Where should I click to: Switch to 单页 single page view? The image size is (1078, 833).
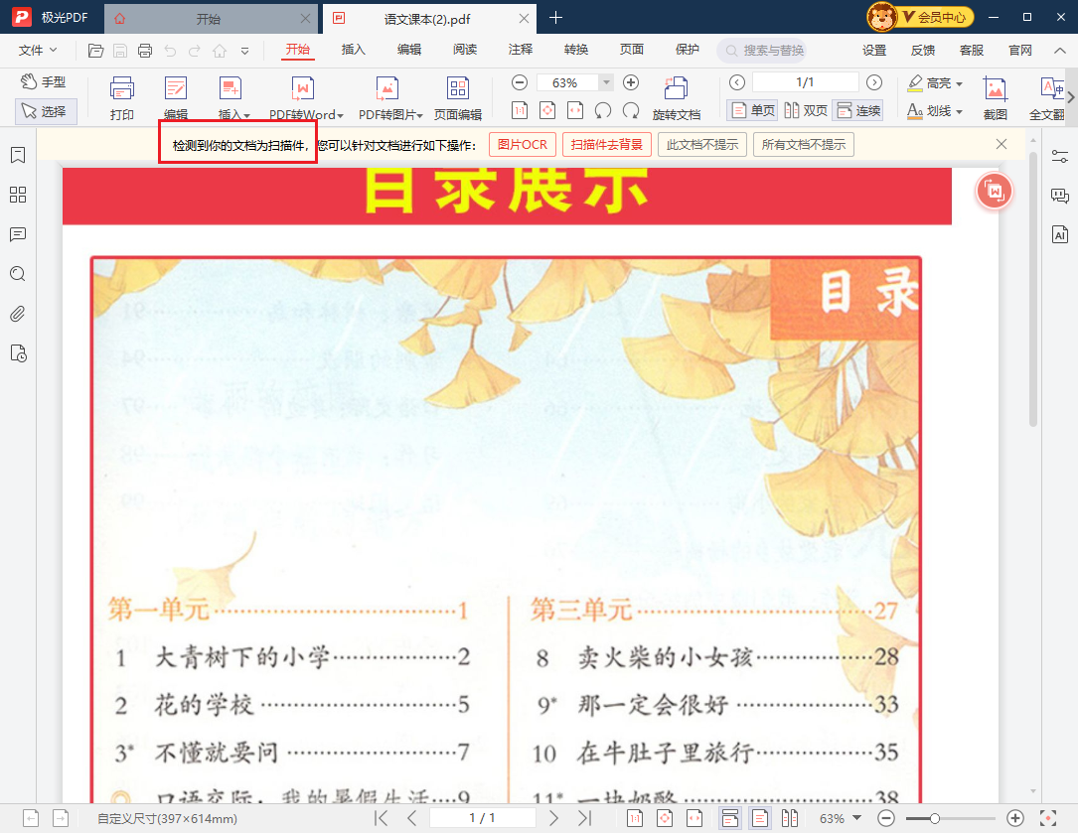point(752,110)
